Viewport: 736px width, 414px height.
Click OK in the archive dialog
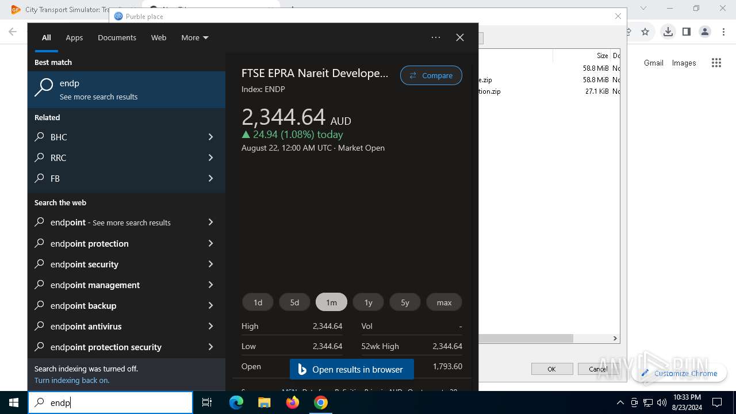click(x=551, y=369)
